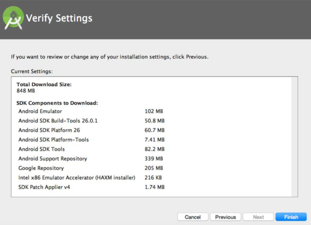Viewport: 311px width, 225px height.
Task: Click the Finish button
Action: click(291, 217)
